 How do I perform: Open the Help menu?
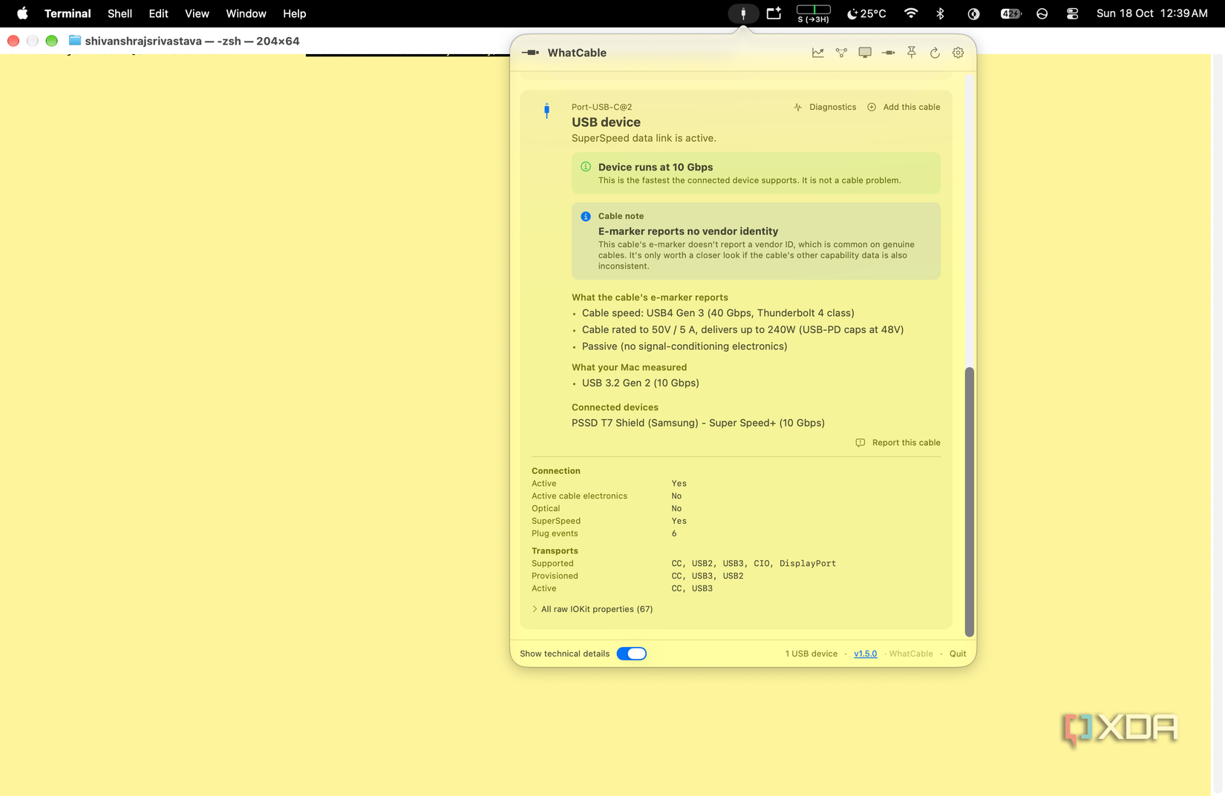click(x=294, y=13)
